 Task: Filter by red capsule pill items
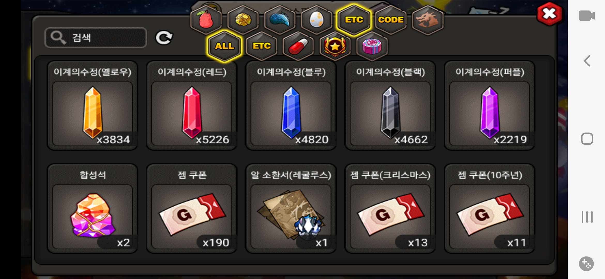298,46
